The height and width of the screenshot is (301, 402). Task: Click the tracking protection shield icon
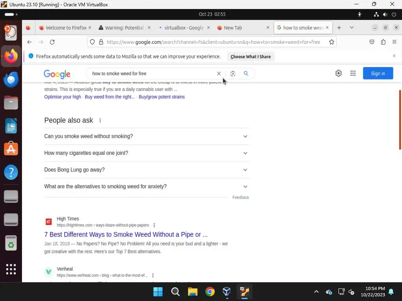point(92,42)
